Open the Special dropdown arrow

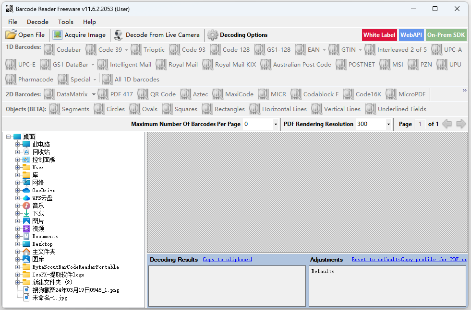pyautogui.click(x=95, y=80)
